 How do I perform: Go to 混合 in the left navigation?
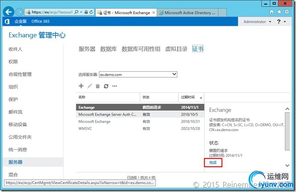[x=13, y=175]
